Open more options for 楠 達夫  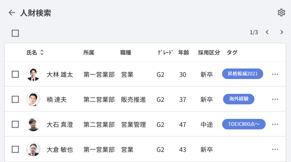pos(275,99)
